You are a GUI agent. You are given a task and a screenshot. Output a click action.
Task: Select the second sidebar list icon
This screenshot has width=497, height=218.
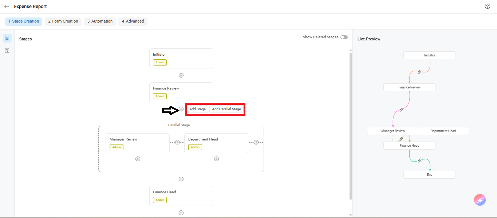click(x=7, y=50)
